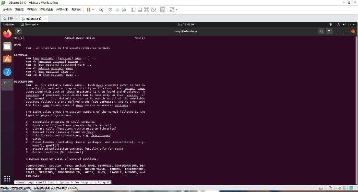This screenshot has width=358, height=192.
Task: Open the first (File) menu in VMware
Action: (x=7, y=9)
